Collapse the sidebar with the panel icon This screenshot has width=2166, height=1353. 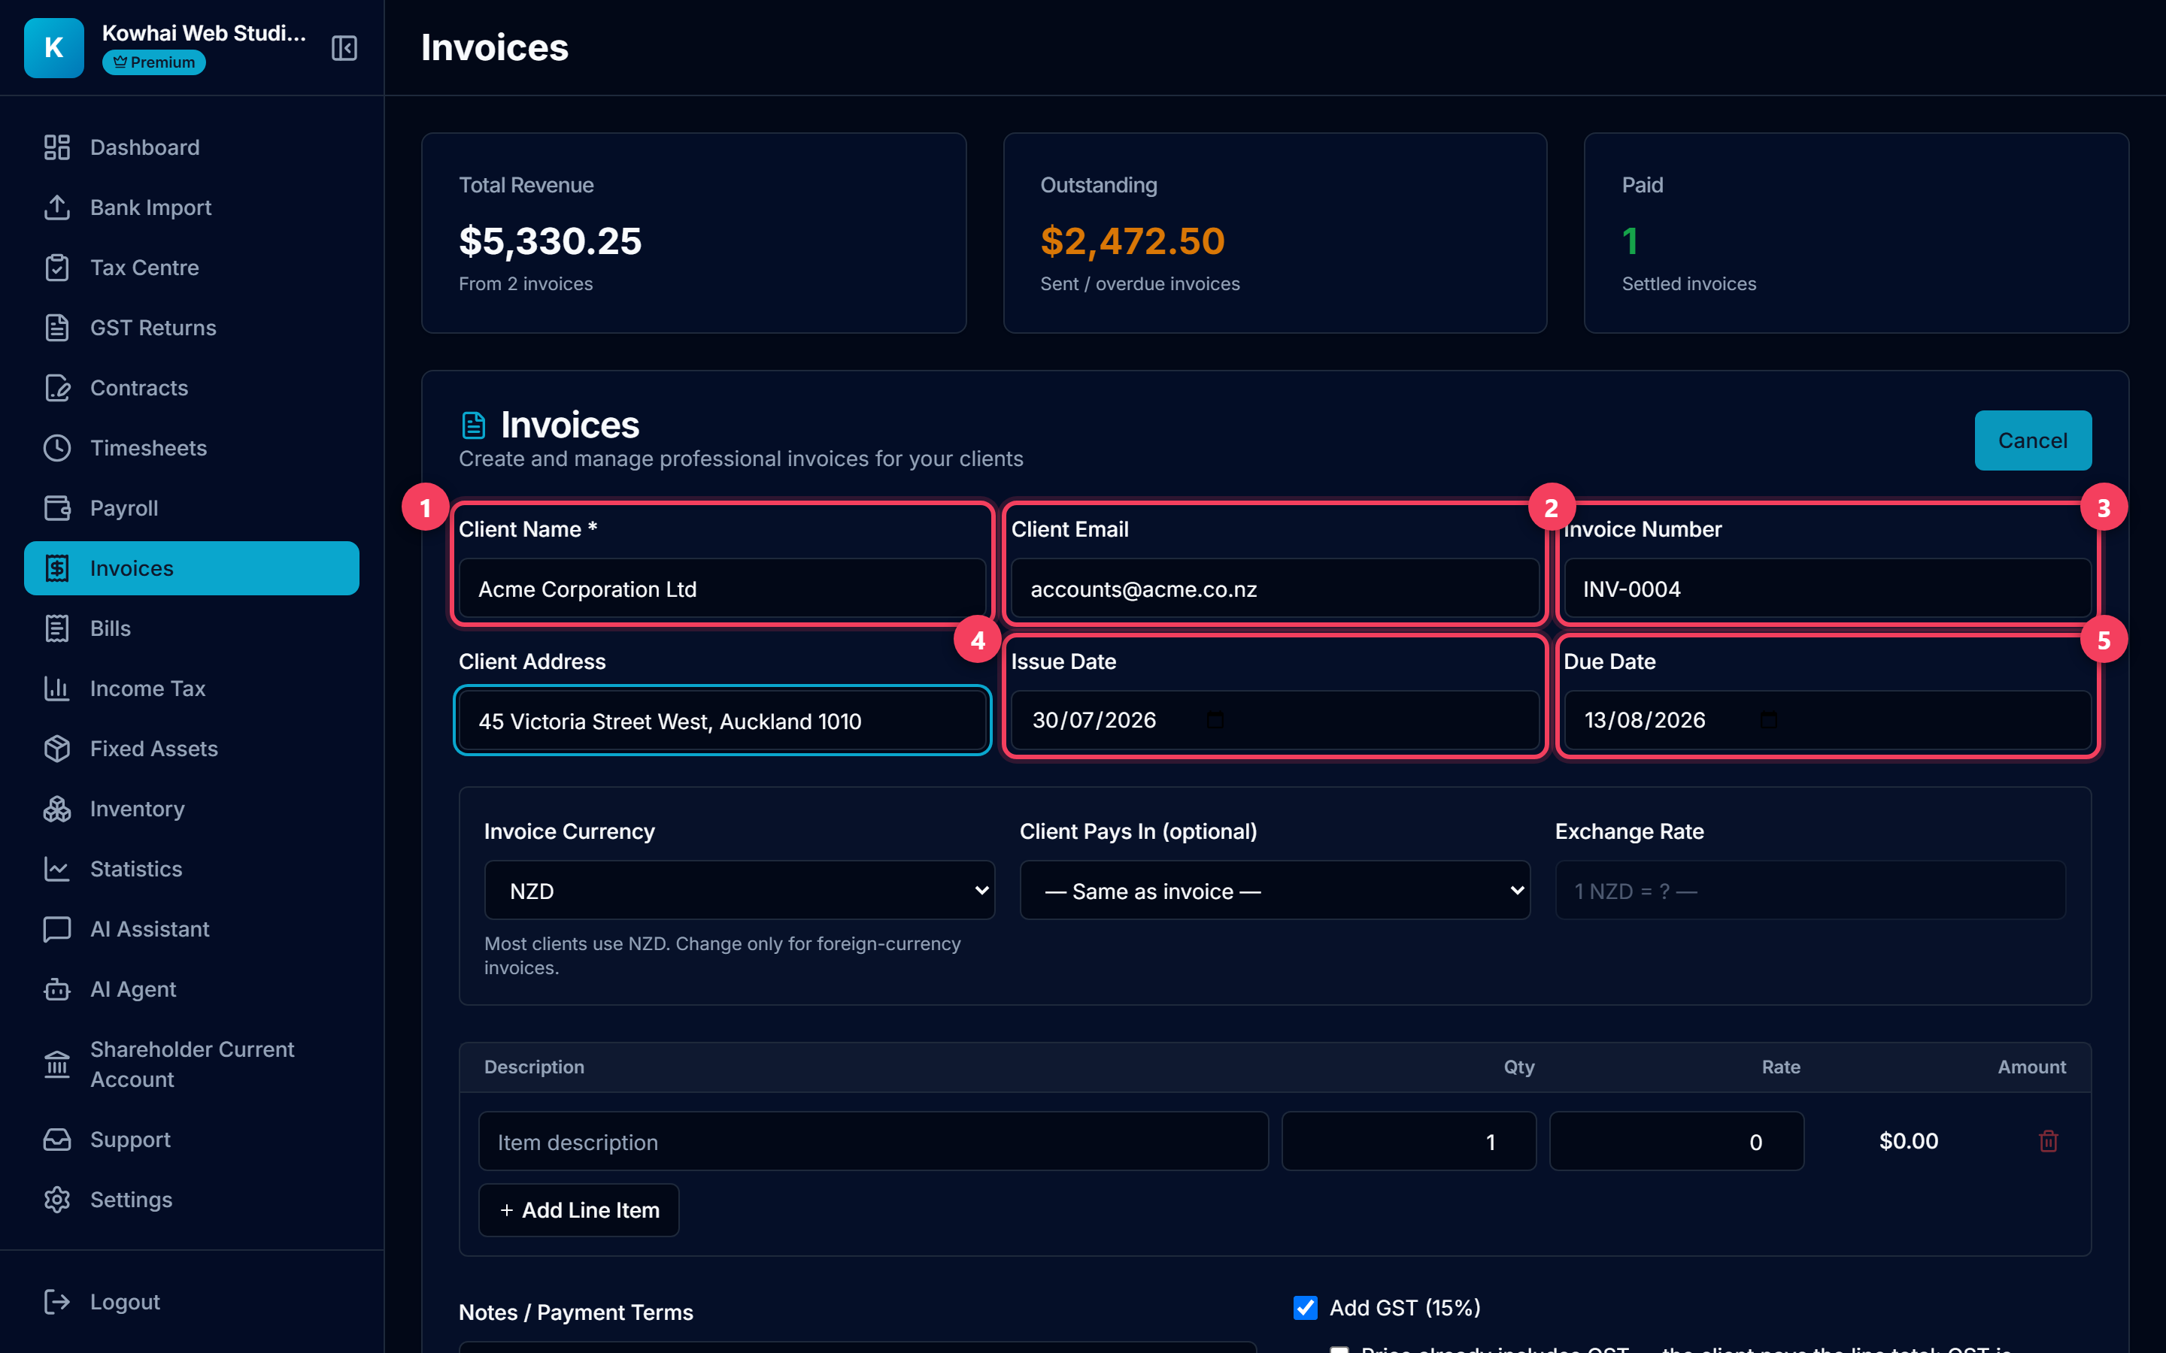[x=344, y=47]
